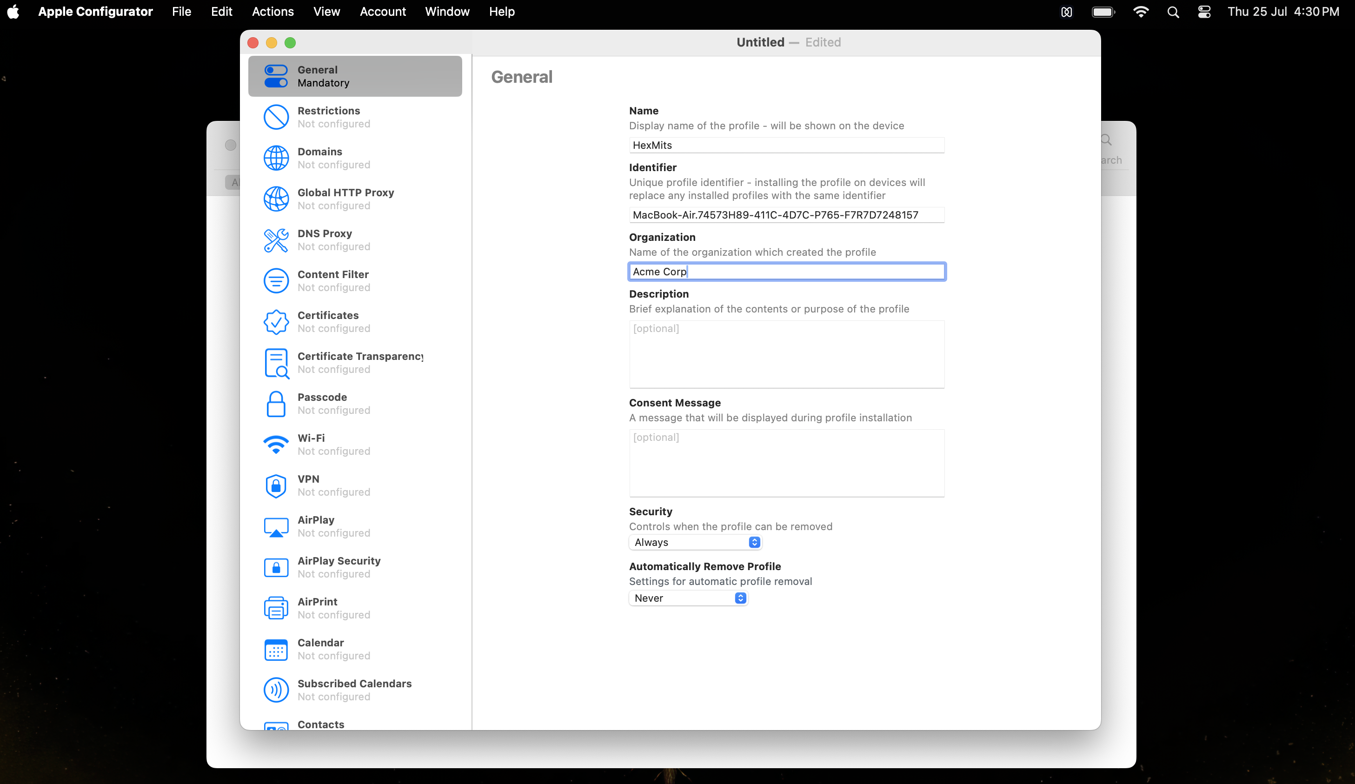Open Control Center in menu bar
1355x784 pixels.
(1204, 12)
